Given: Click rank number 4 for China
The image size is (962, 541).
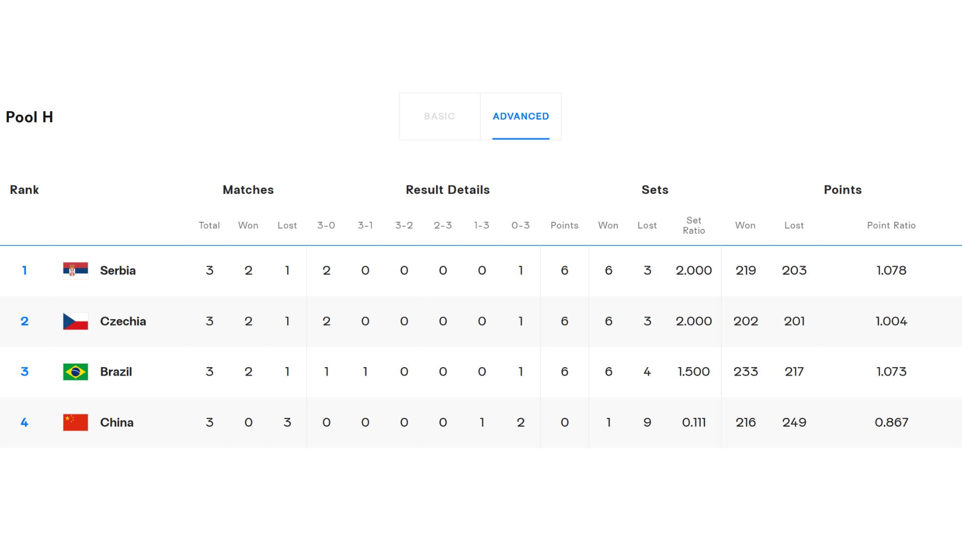Looking at the screenshot, I should click(24, 422).
